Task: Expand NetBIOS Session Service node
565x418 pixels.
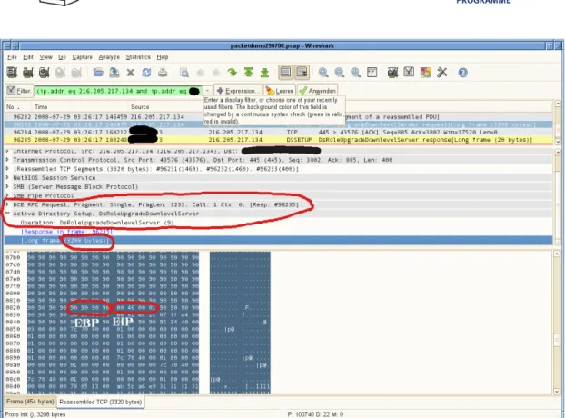Action: (x=7, y=178)
